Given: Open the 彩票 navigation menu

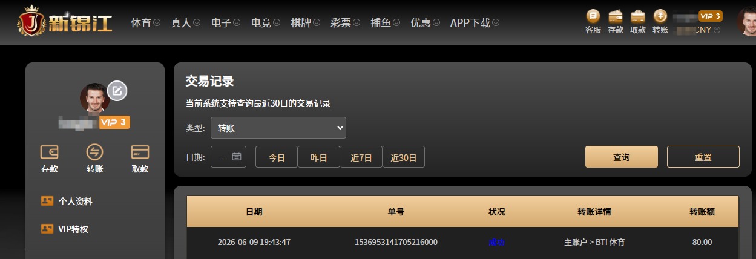Looking at the screenshot, I should (346, 23).
